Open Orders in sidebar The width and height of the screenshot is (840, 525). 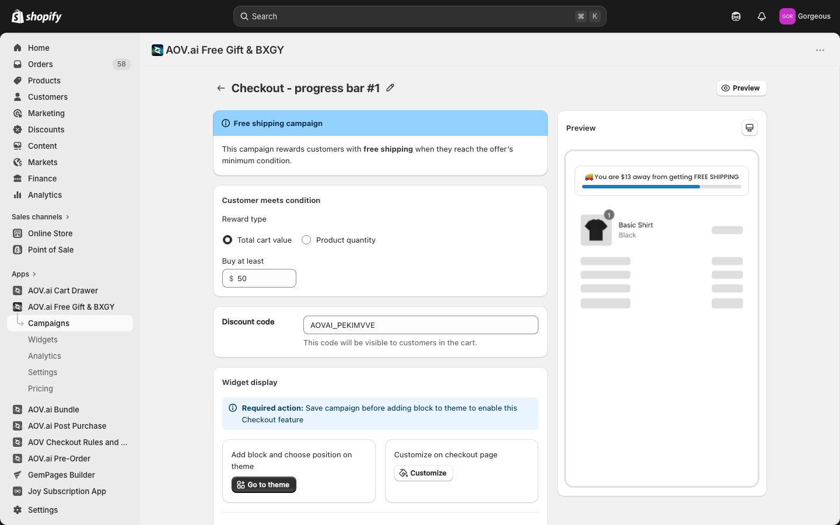[x=70, y=64]
